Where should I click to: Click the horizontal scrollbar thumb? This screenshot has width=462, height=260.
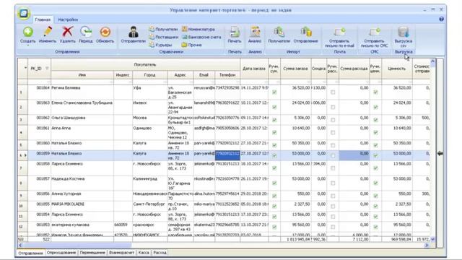pos(77,246)
